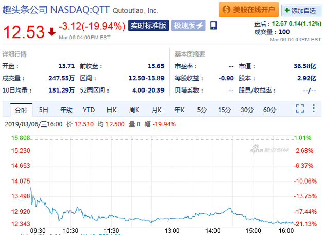
Task: Click the 区间 value 12.50-13.89
Action: click(x=146, y=78)
